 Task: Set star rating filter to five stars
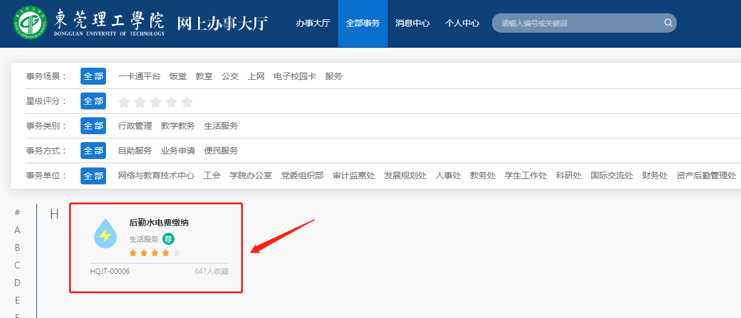[187, 102]
